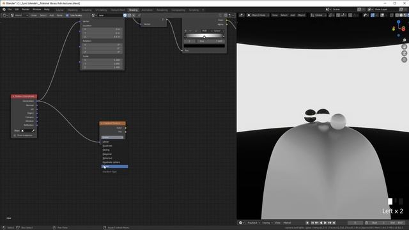The width and height of the screenshot is (409, 230).
Task: Click the black color swatch in ramp
Action: point(204,46)
